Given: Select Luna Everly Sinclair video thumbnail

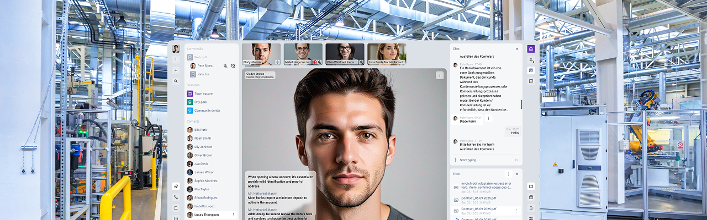Looking at the screenshot, I should [387, 54].
